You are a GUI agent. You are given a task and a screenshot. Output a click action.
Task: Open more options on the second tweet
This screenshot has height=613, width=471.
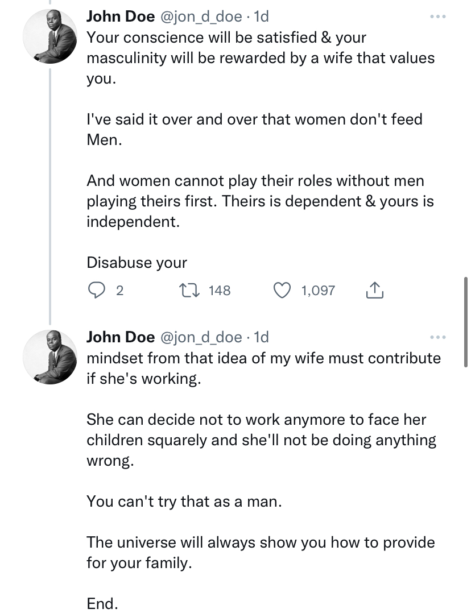pos(438,337)
